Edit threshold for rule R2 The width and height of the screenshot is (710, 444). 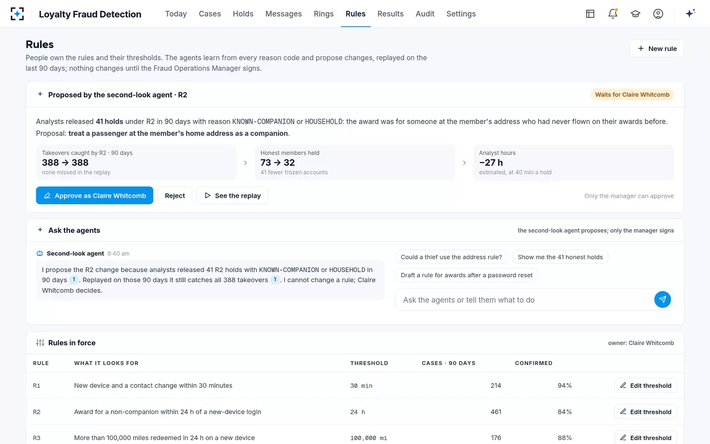coord(645,411)
